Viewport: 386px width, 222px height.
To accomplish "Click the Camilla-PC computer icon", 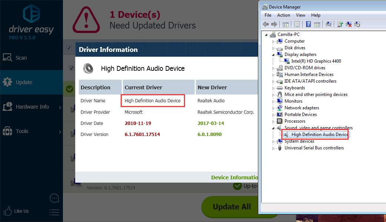I will pyautogui.click(x=272, y=34).
